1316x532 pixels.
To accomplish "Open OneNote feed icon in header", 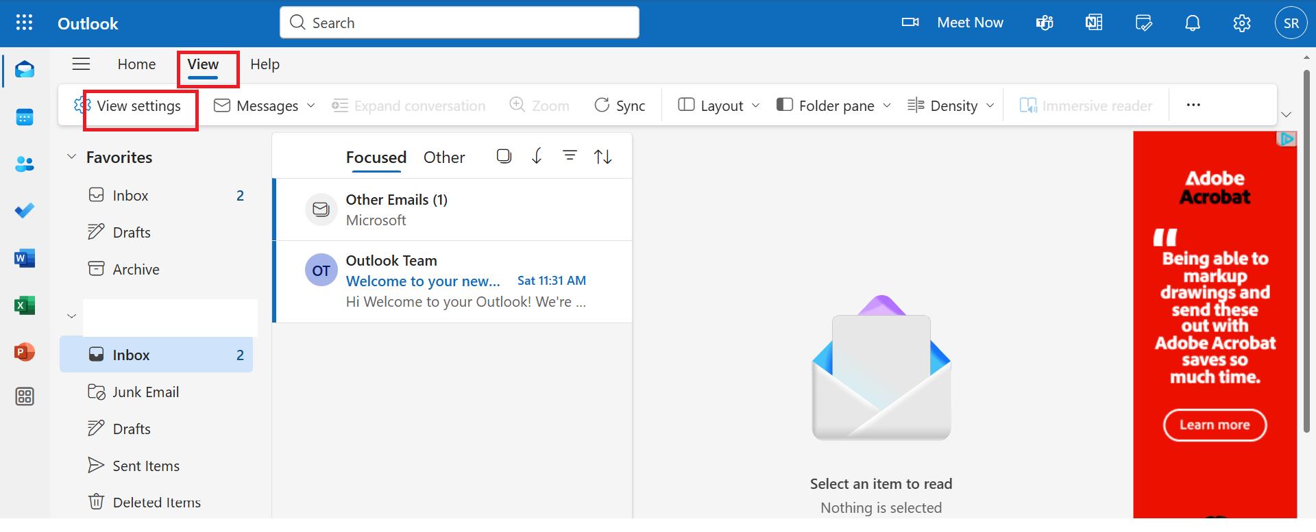I will point(1094,23).
